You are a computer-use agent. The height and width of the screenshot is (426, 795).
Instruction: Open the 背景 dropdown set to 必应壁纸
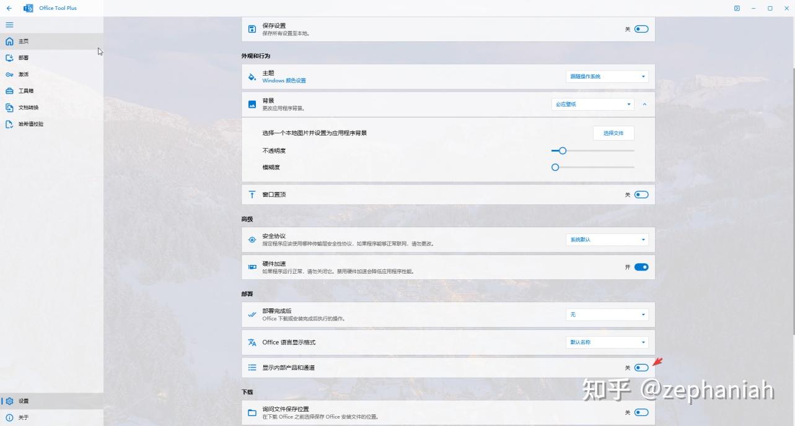click(x=592, y=104)
